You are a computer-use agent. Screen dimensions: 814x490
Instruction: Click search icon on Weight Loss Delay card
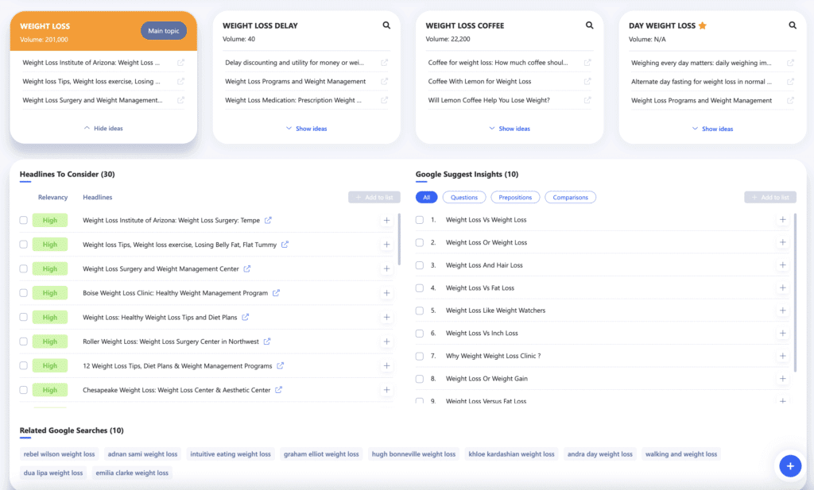(x=386, y=25)
